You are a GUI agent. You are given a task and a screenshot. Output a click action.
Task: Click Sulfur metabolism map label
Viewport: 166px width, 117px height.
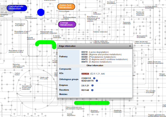pyautogui.click(x=97, y=13)
